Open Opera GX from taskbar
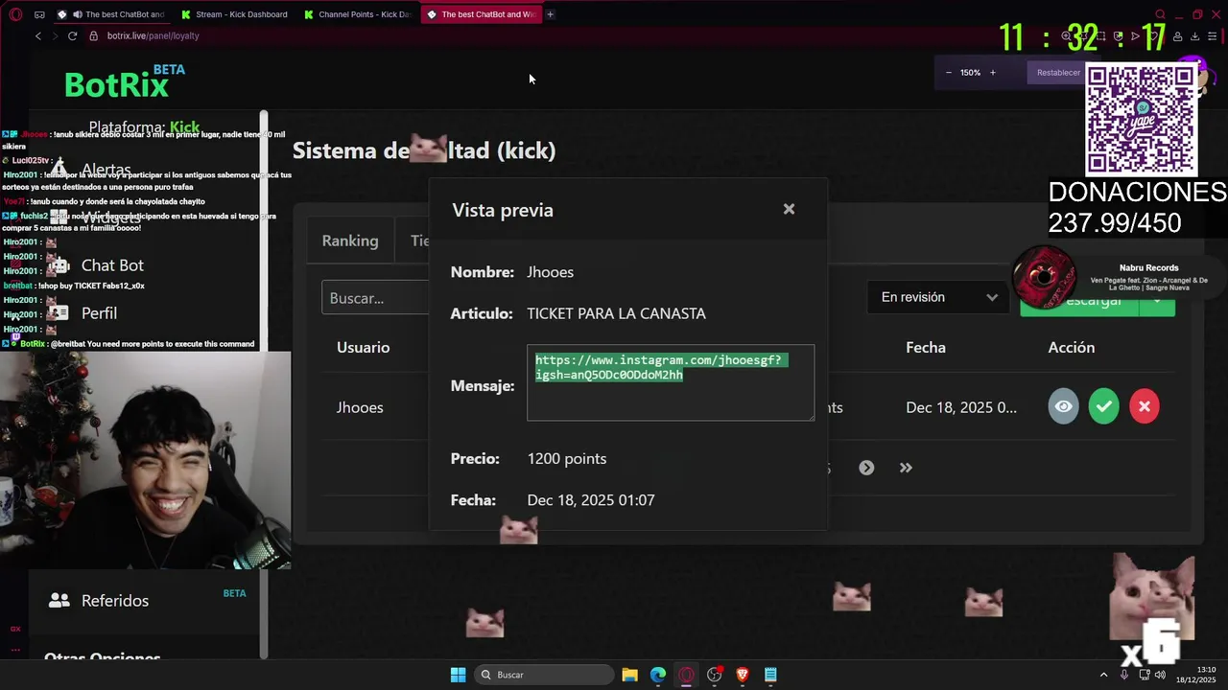The image size is (1228, 690). point(686,675)
